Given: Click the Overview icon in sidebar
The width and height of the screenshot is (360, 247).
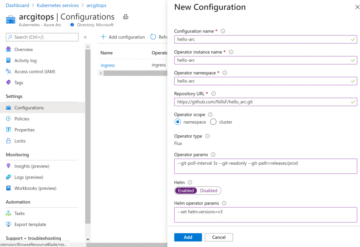Looking at the screenshot, I should (x=8, y=49).
